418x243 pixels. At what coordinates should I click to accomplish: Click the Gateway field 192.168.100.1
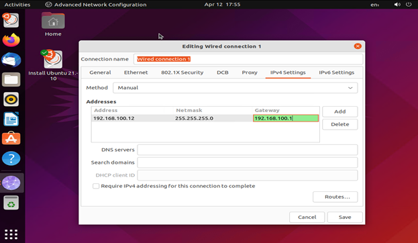286,118
